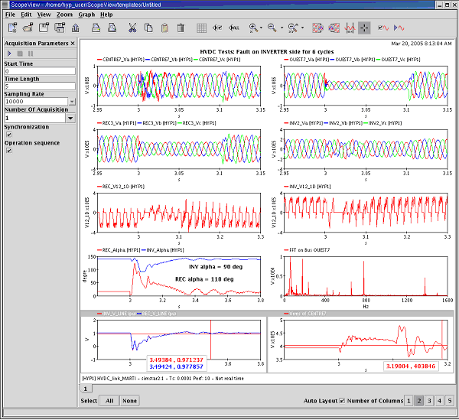Screen dimensions: 459x420
Task: Toggle the Operation sequence checkbox
Action: click(x=8, y=151)
